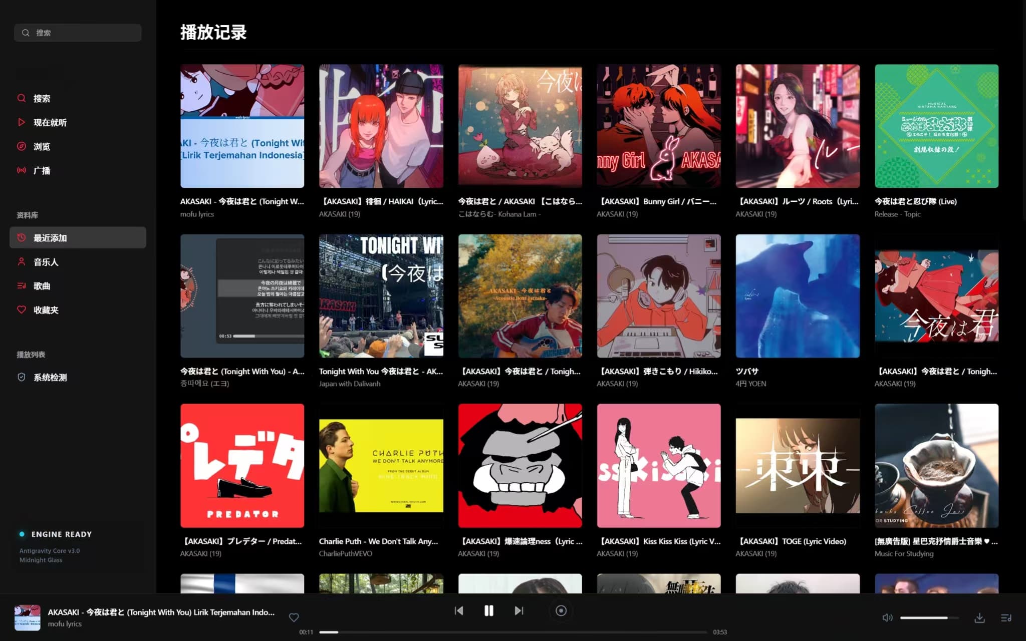
Task: Open the Kohana Lam cover thumbnail
Action: pyautogui.click(x=520, y=126)
